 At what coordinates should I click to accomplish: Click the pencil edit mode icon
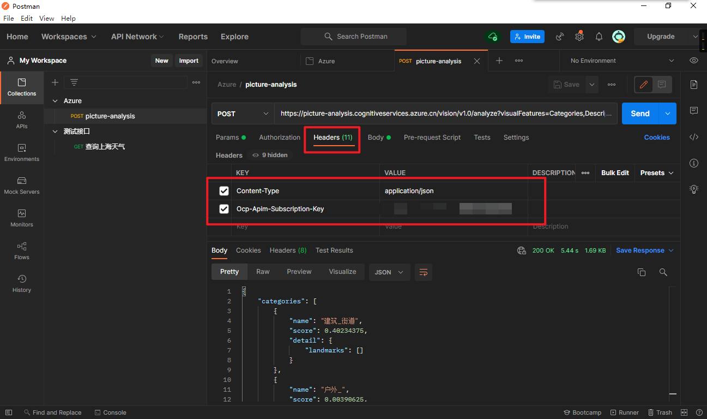(644, 85)
